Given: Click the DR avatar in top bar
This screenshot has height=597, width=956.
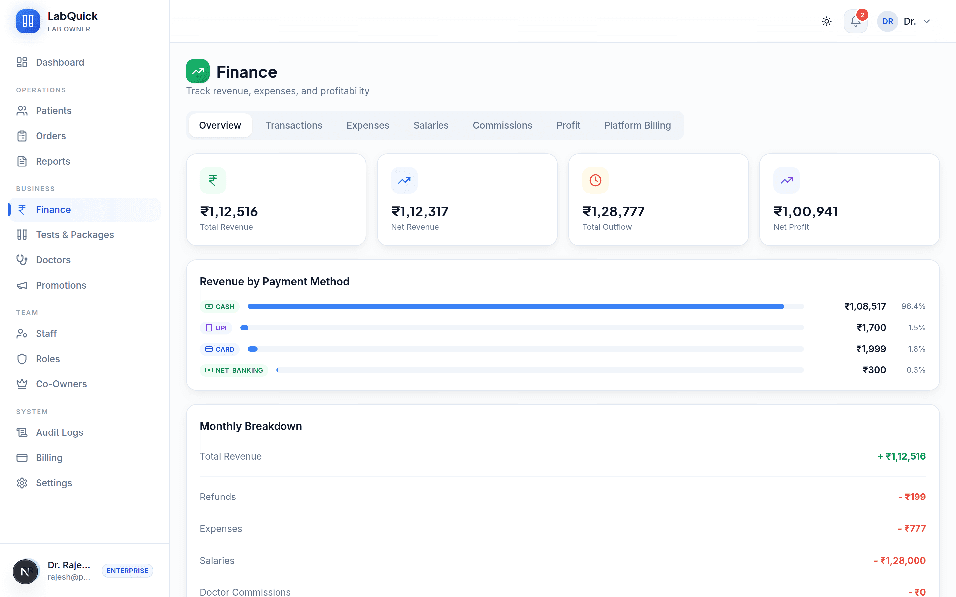Looking at the screenshot, I should [887, 21].
